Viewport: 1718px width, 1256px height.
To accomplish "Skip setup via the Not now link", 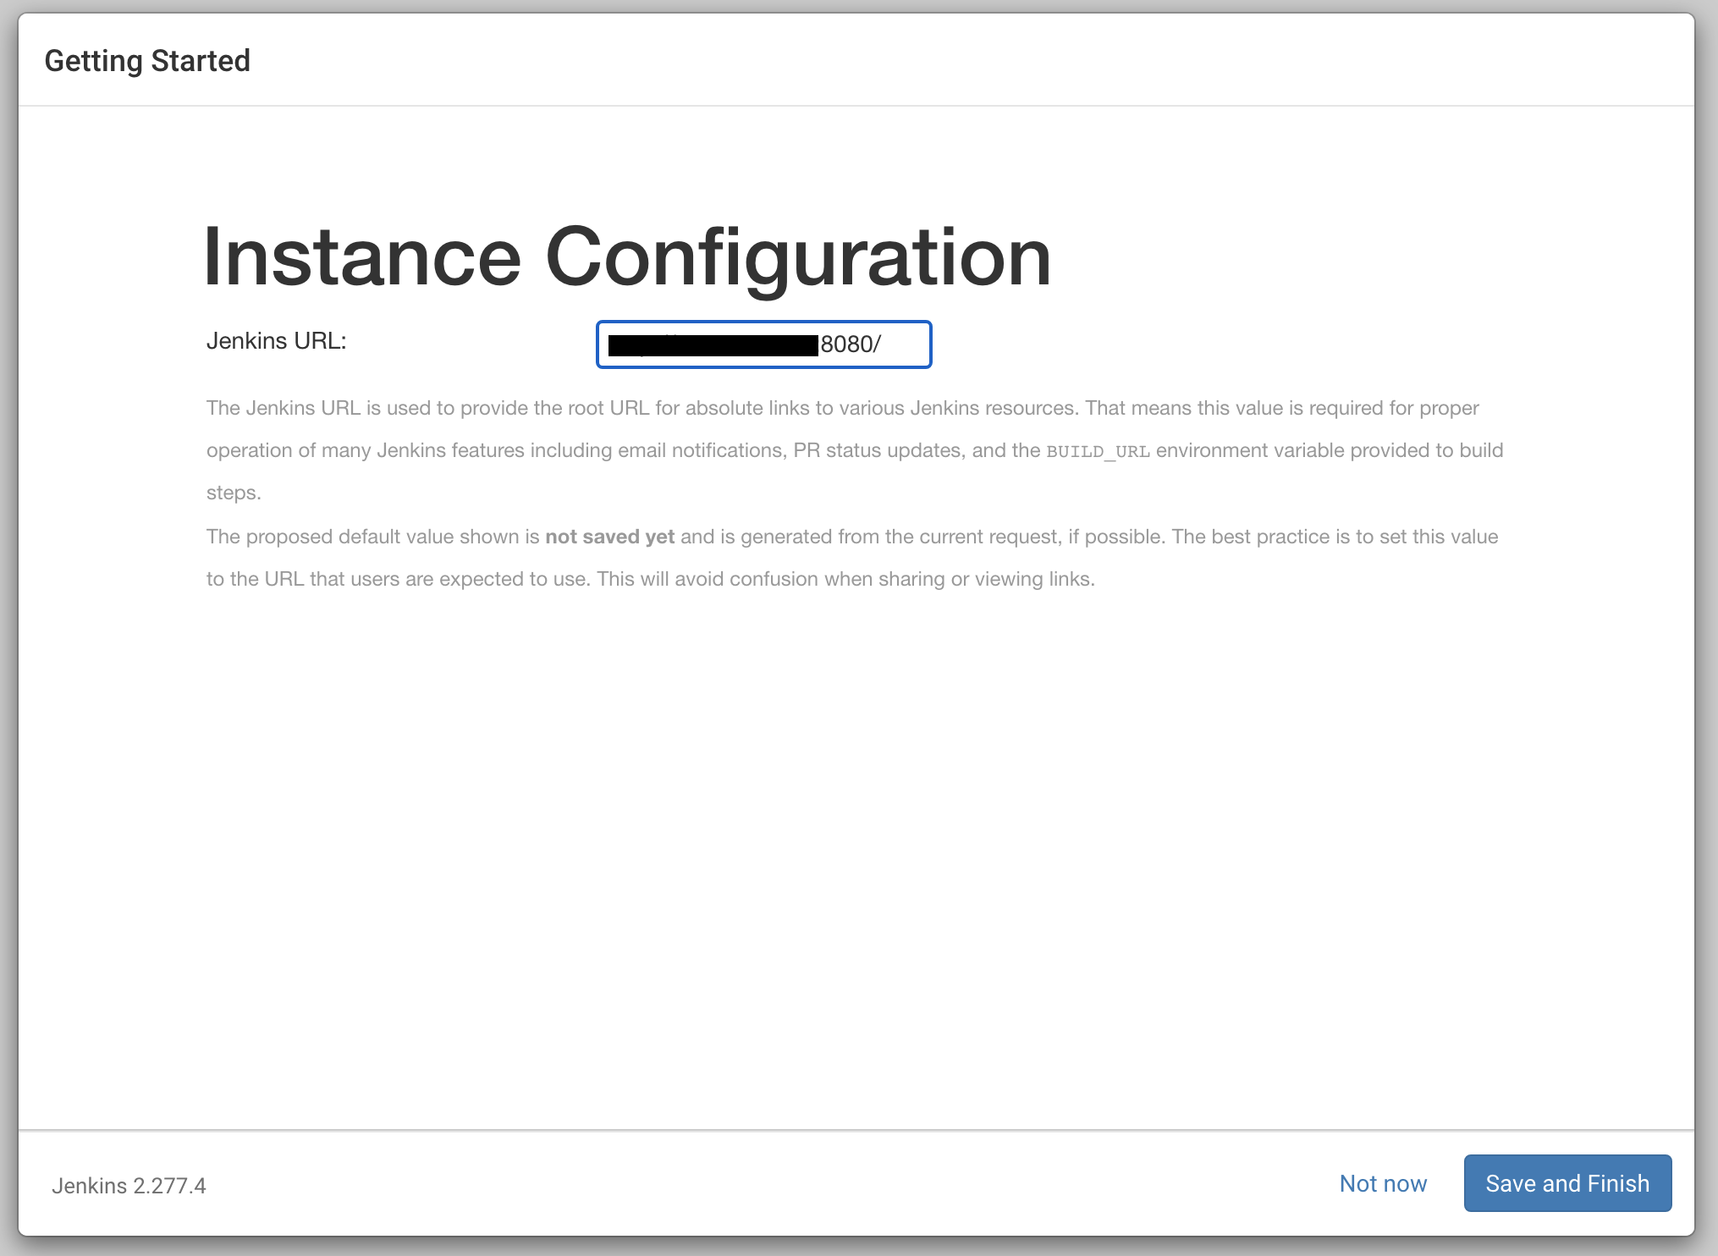I will pos(1382,1183).
